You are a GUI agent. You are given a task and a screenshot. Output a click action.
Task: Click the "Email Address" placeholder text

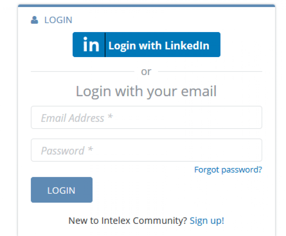72,118
